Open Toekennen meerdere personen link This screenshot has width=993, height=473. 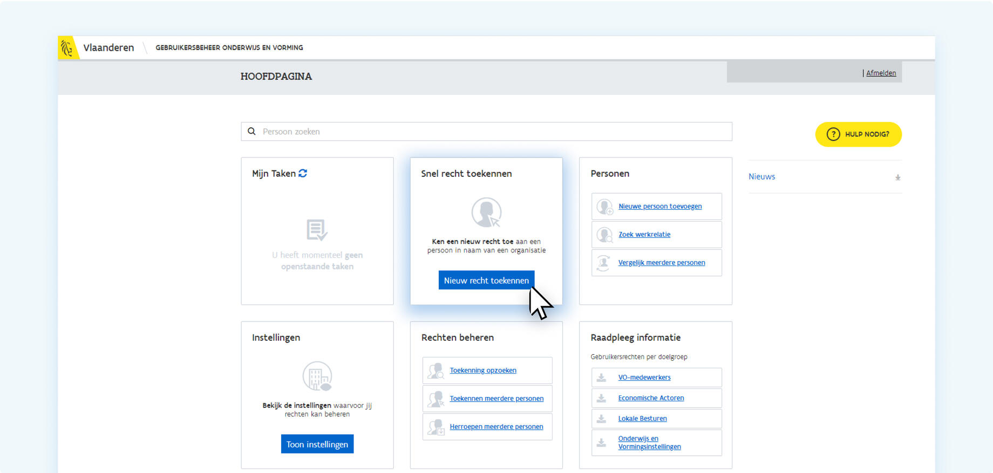pos(496,399)
